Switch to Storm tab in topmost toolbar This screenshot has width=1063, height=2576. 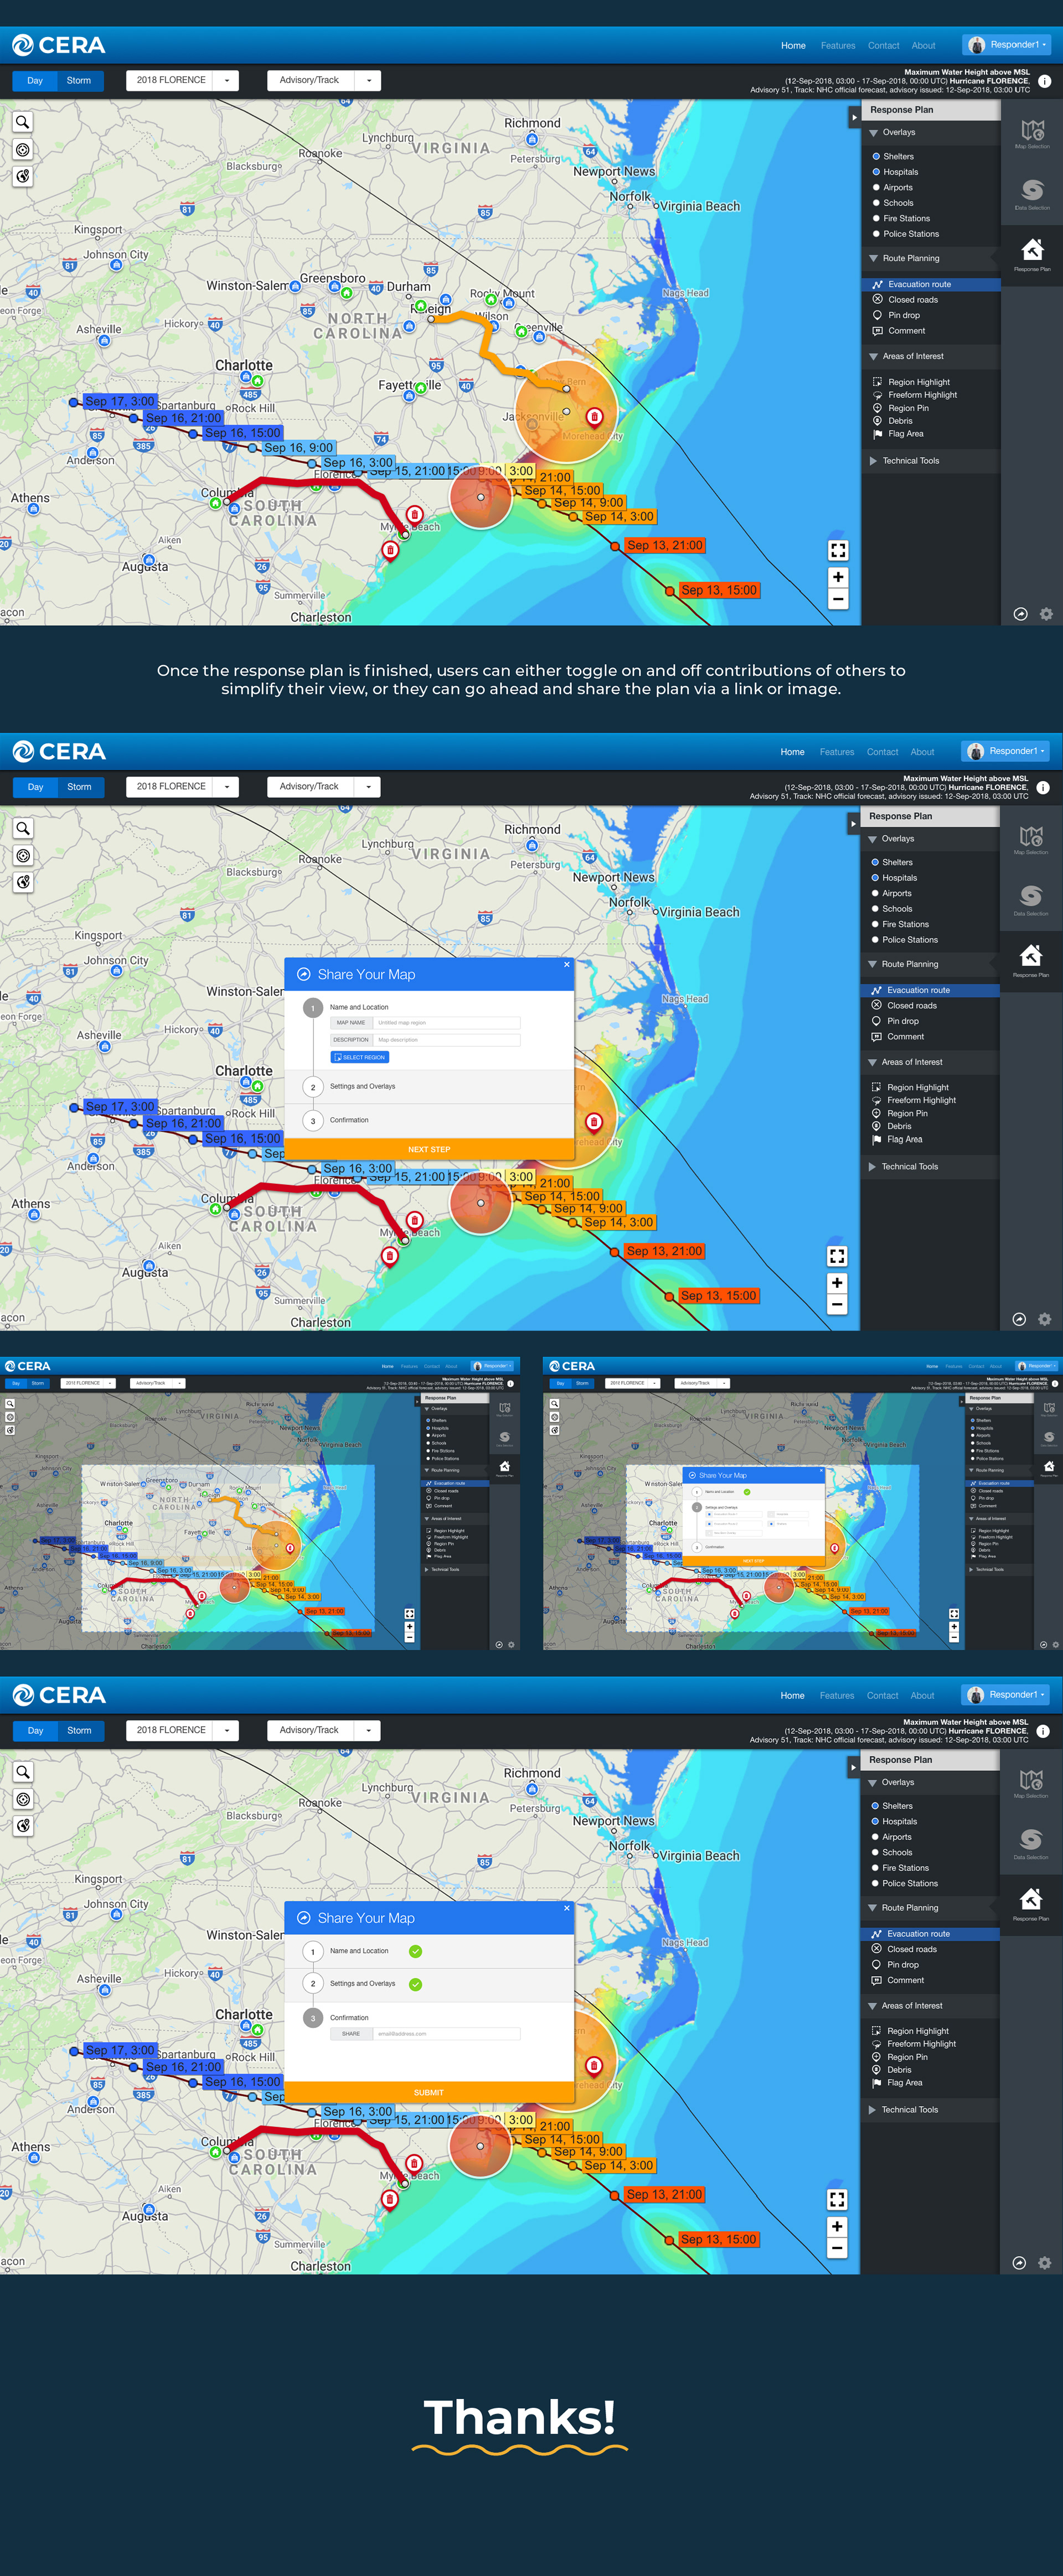click(79, 80)
